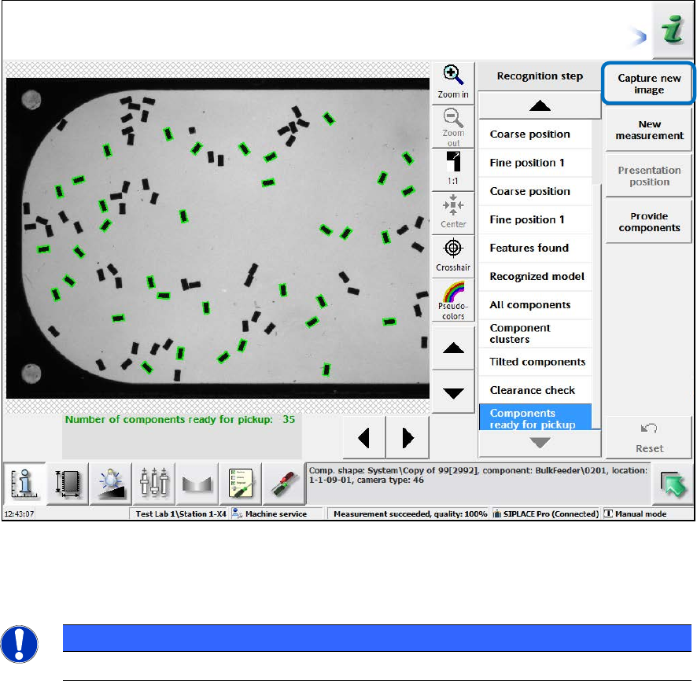Select Recognized model step
This screenshot has height=681, width=697.
535,276
